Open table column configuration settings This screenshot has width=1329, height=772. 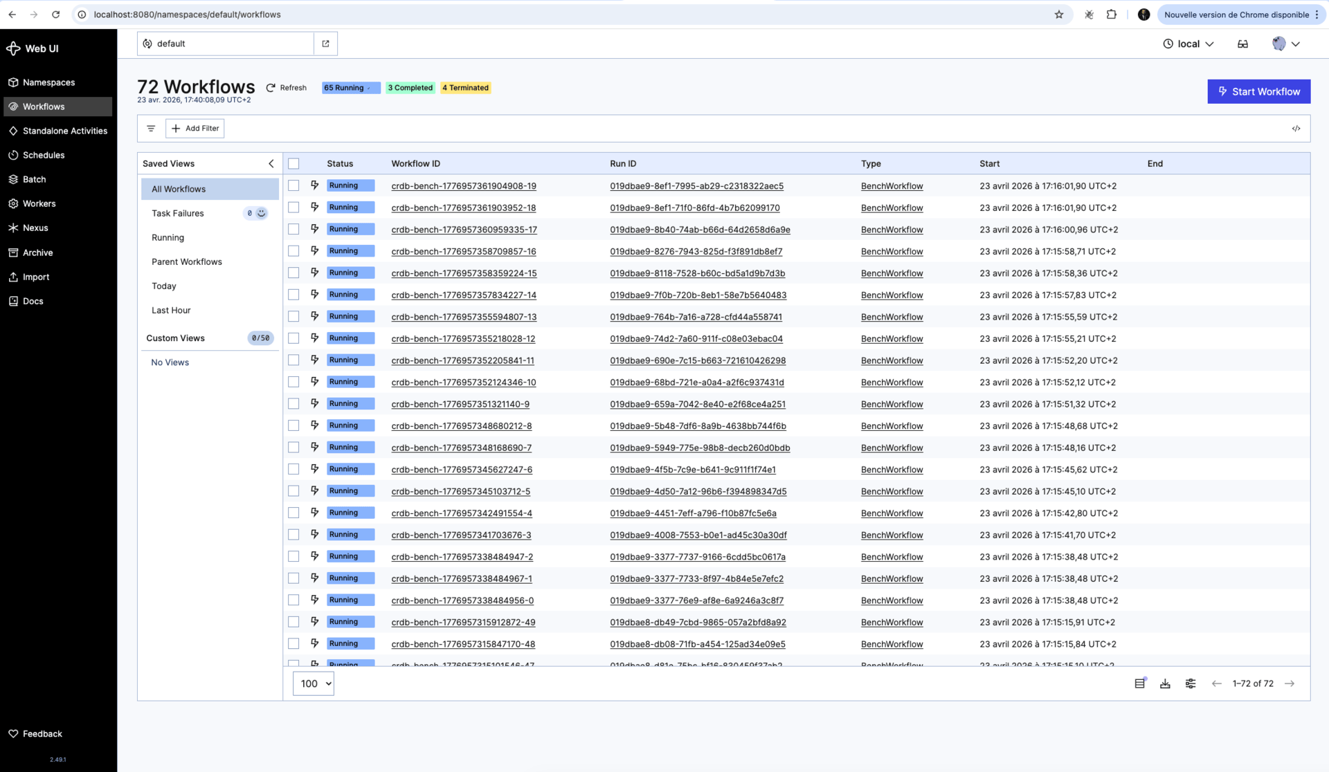[x=1191, y=683]
